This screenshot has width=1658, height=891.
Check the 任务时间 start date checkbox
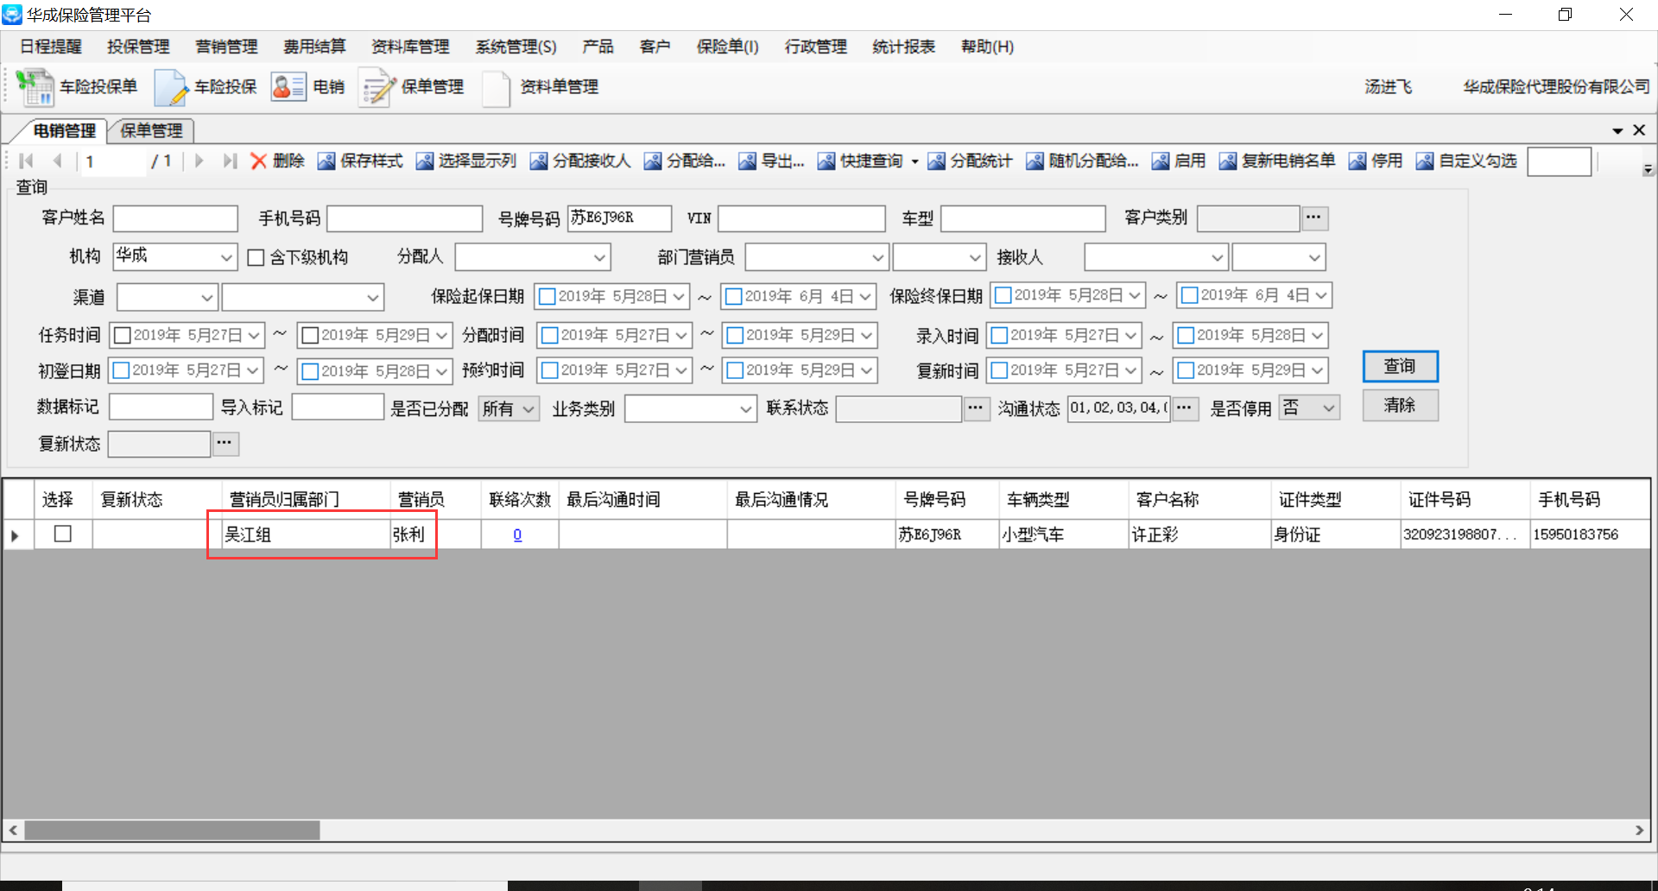pyautogui.click(x=122, y=335)
